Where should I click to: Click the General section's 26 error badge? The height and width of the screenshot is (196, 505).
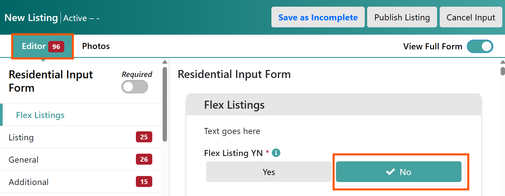(144, 159)
